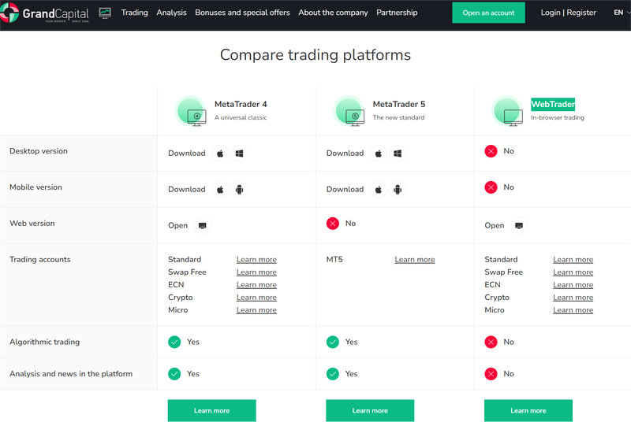Click the GrandCapital logo
The height and width of the screenshot is (422, 631).
click(x=45, y=13)
